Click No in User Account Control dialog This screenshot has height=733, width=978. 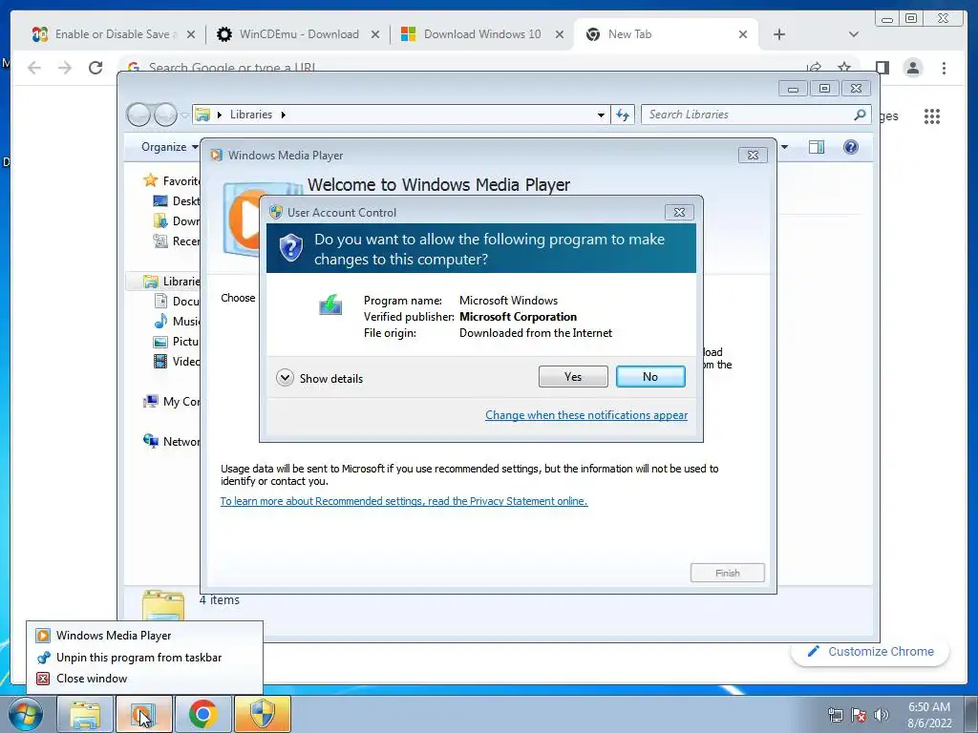[649, 376]
